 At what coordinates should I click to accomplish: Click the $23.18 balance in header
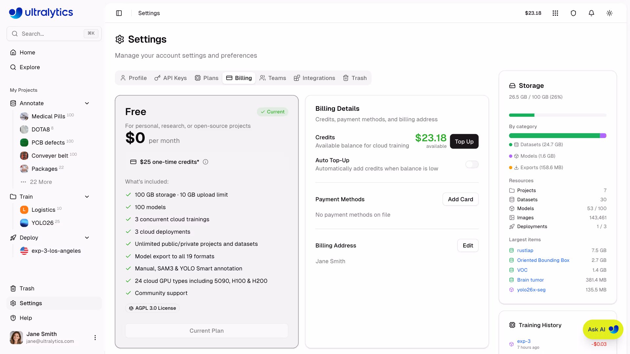(533, 13)
